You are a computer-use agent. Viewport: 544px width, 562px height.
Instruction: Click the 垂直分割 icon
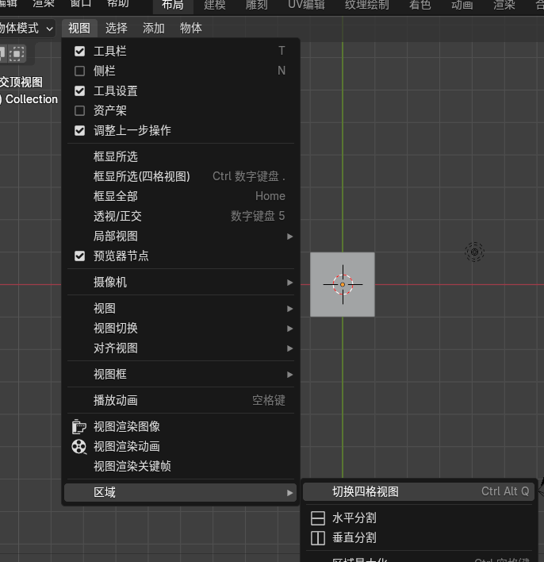tap(318, 538)
